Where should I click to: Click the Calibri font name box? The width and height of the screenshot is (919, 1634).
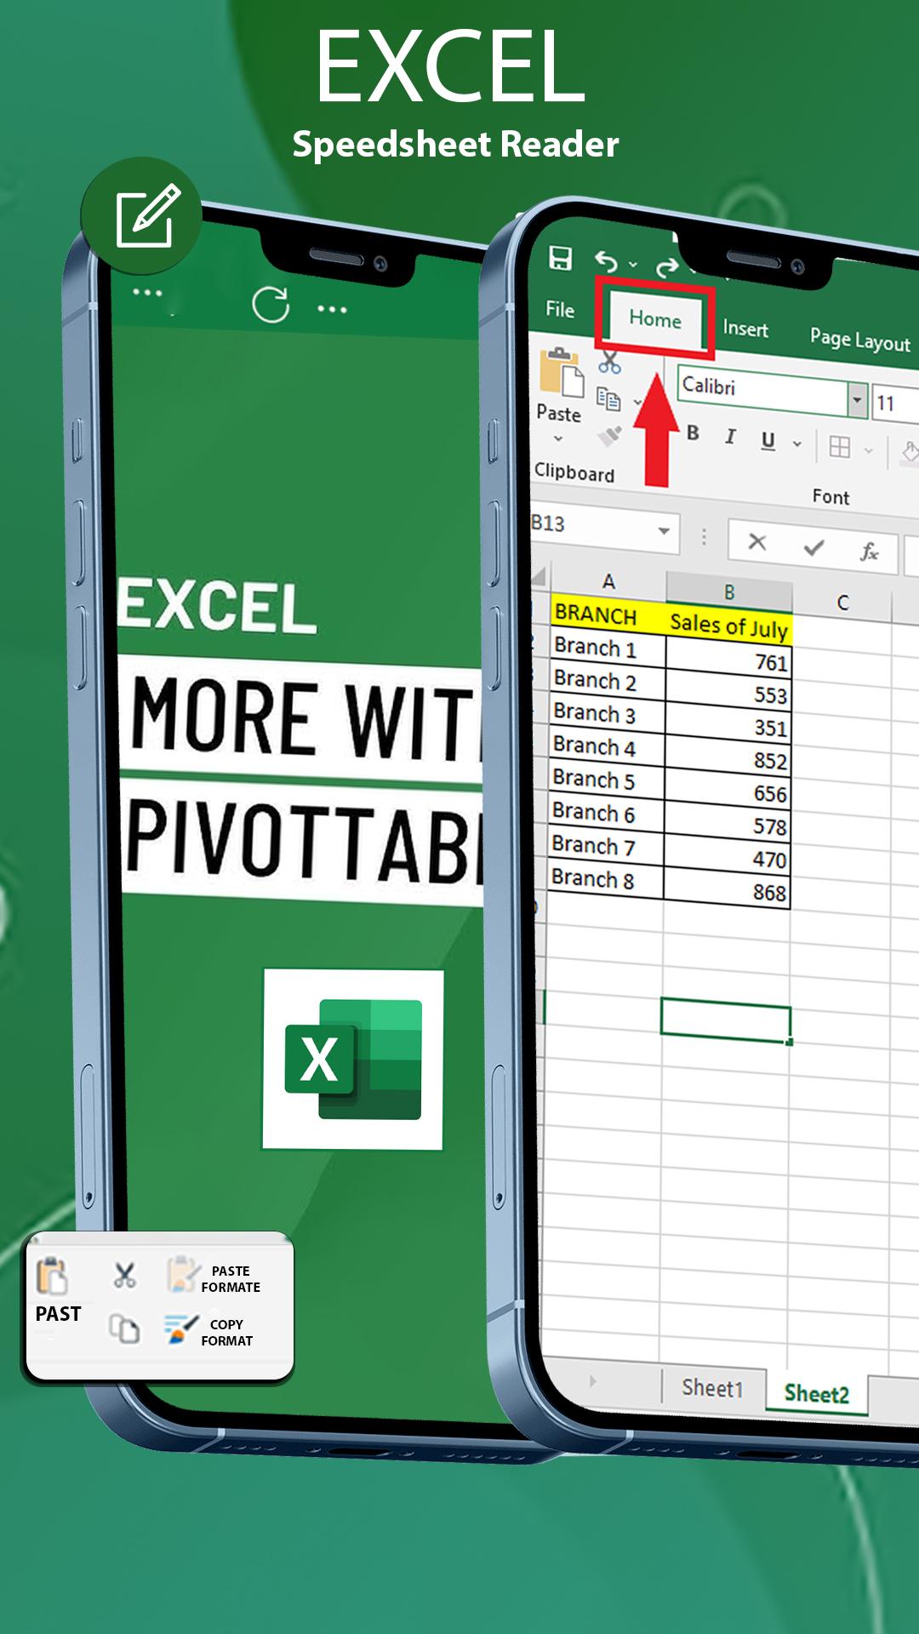click(x=762, y=390)
